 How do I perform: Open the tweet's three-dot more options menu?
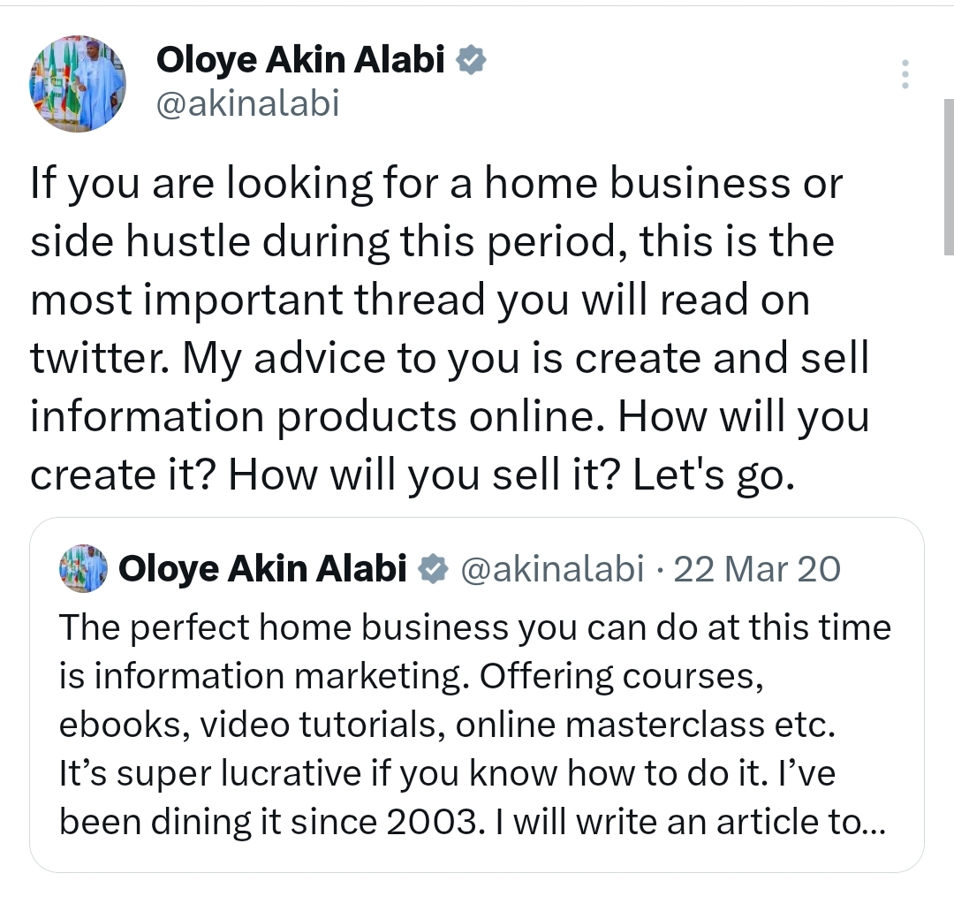click(905, 75)
